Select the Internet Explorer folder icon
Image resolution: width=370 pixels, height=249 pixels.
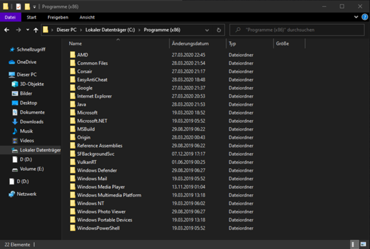pos(73,96)
